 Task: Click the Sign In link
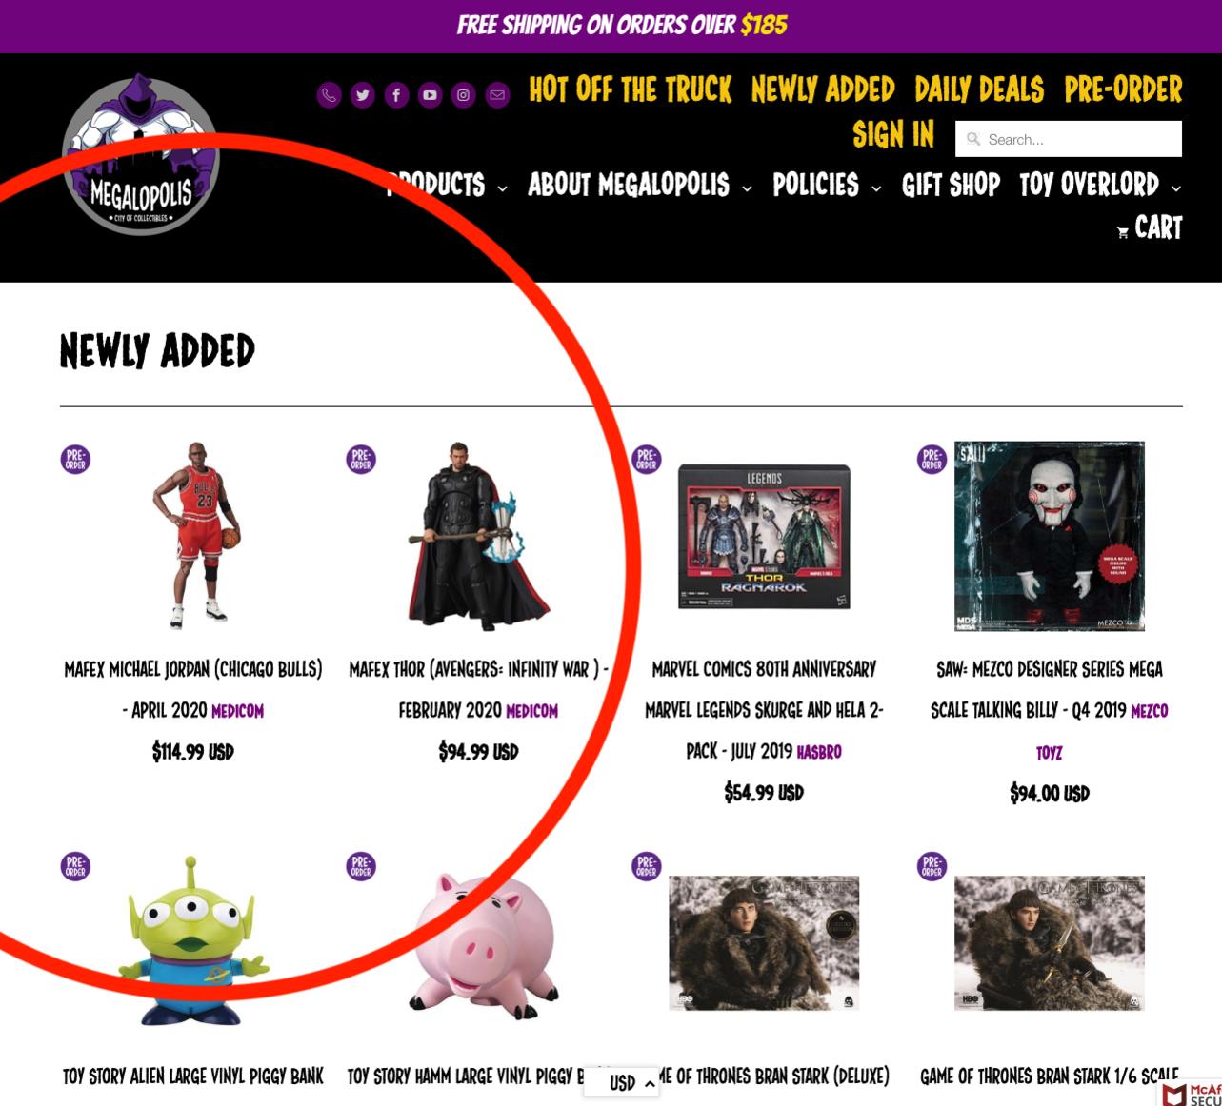(x=893, y=135)
